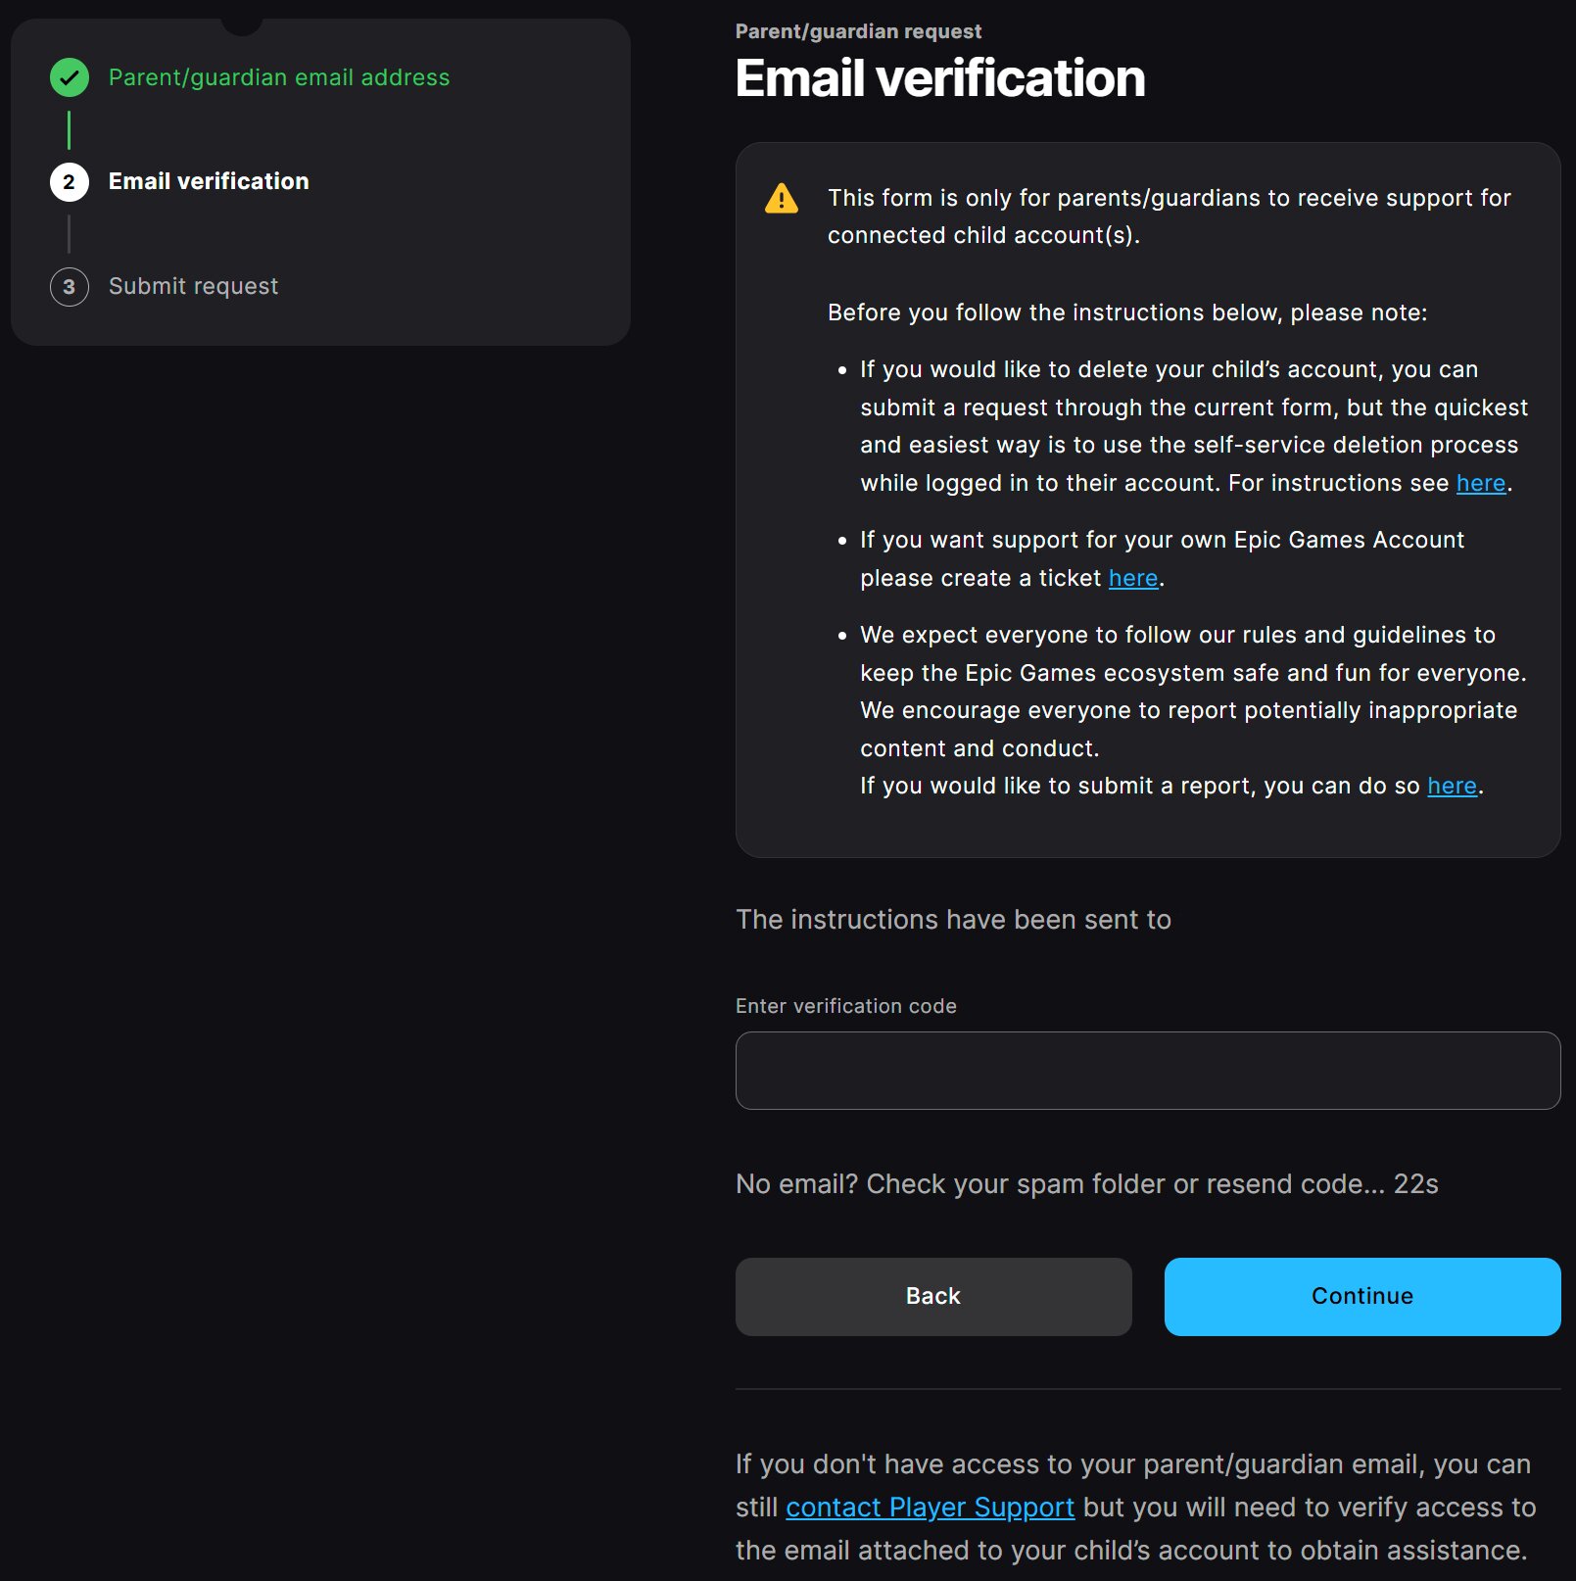
Task: Click the Parent/guardian request breadcrumb text
Action: click(x=858, y=31)
